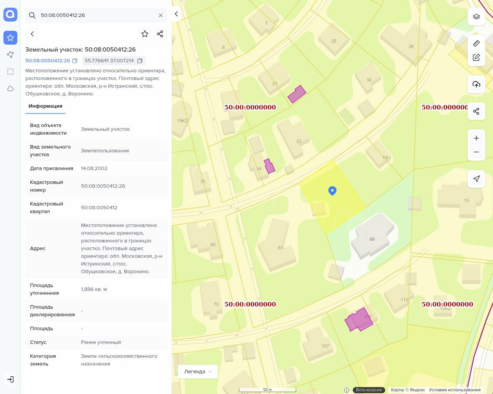Add land parcel to favorites star

click(x=145, y=34)
